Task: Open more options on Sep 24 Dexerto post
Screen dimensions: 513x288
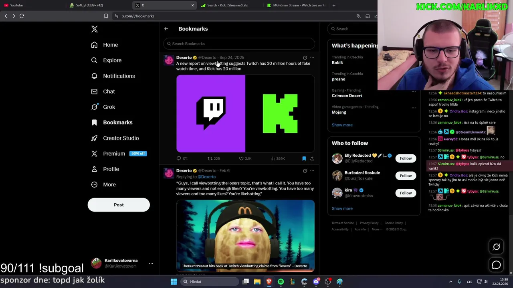Action: [x=312, y=58]
